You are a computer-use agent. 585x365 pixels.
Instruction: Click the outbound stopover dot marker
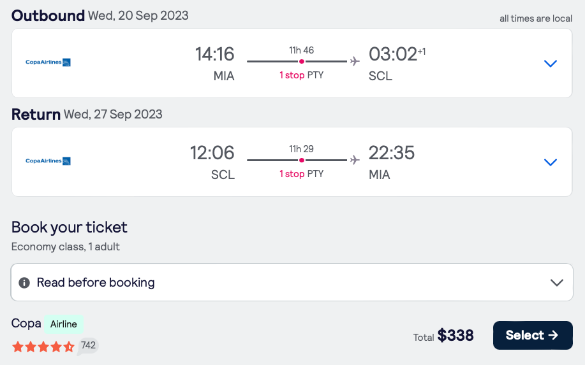302,61
